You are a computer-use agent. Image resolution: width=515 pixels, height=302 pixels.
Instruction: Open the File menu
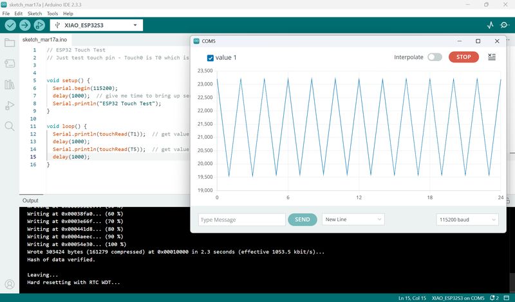tap(6, 13)
